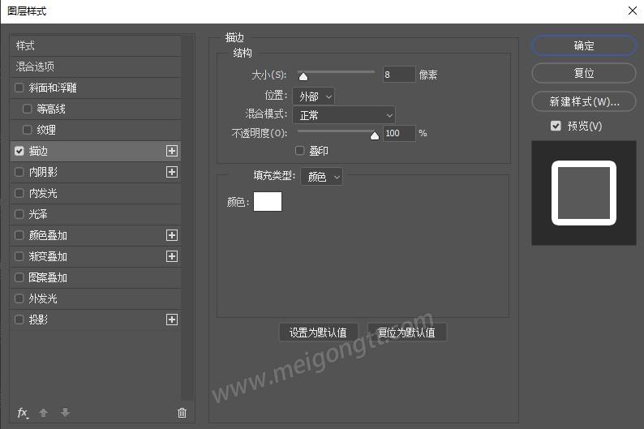Click the 复位为默认值 button
644x429 pixels.
click(x=406, y=332)
